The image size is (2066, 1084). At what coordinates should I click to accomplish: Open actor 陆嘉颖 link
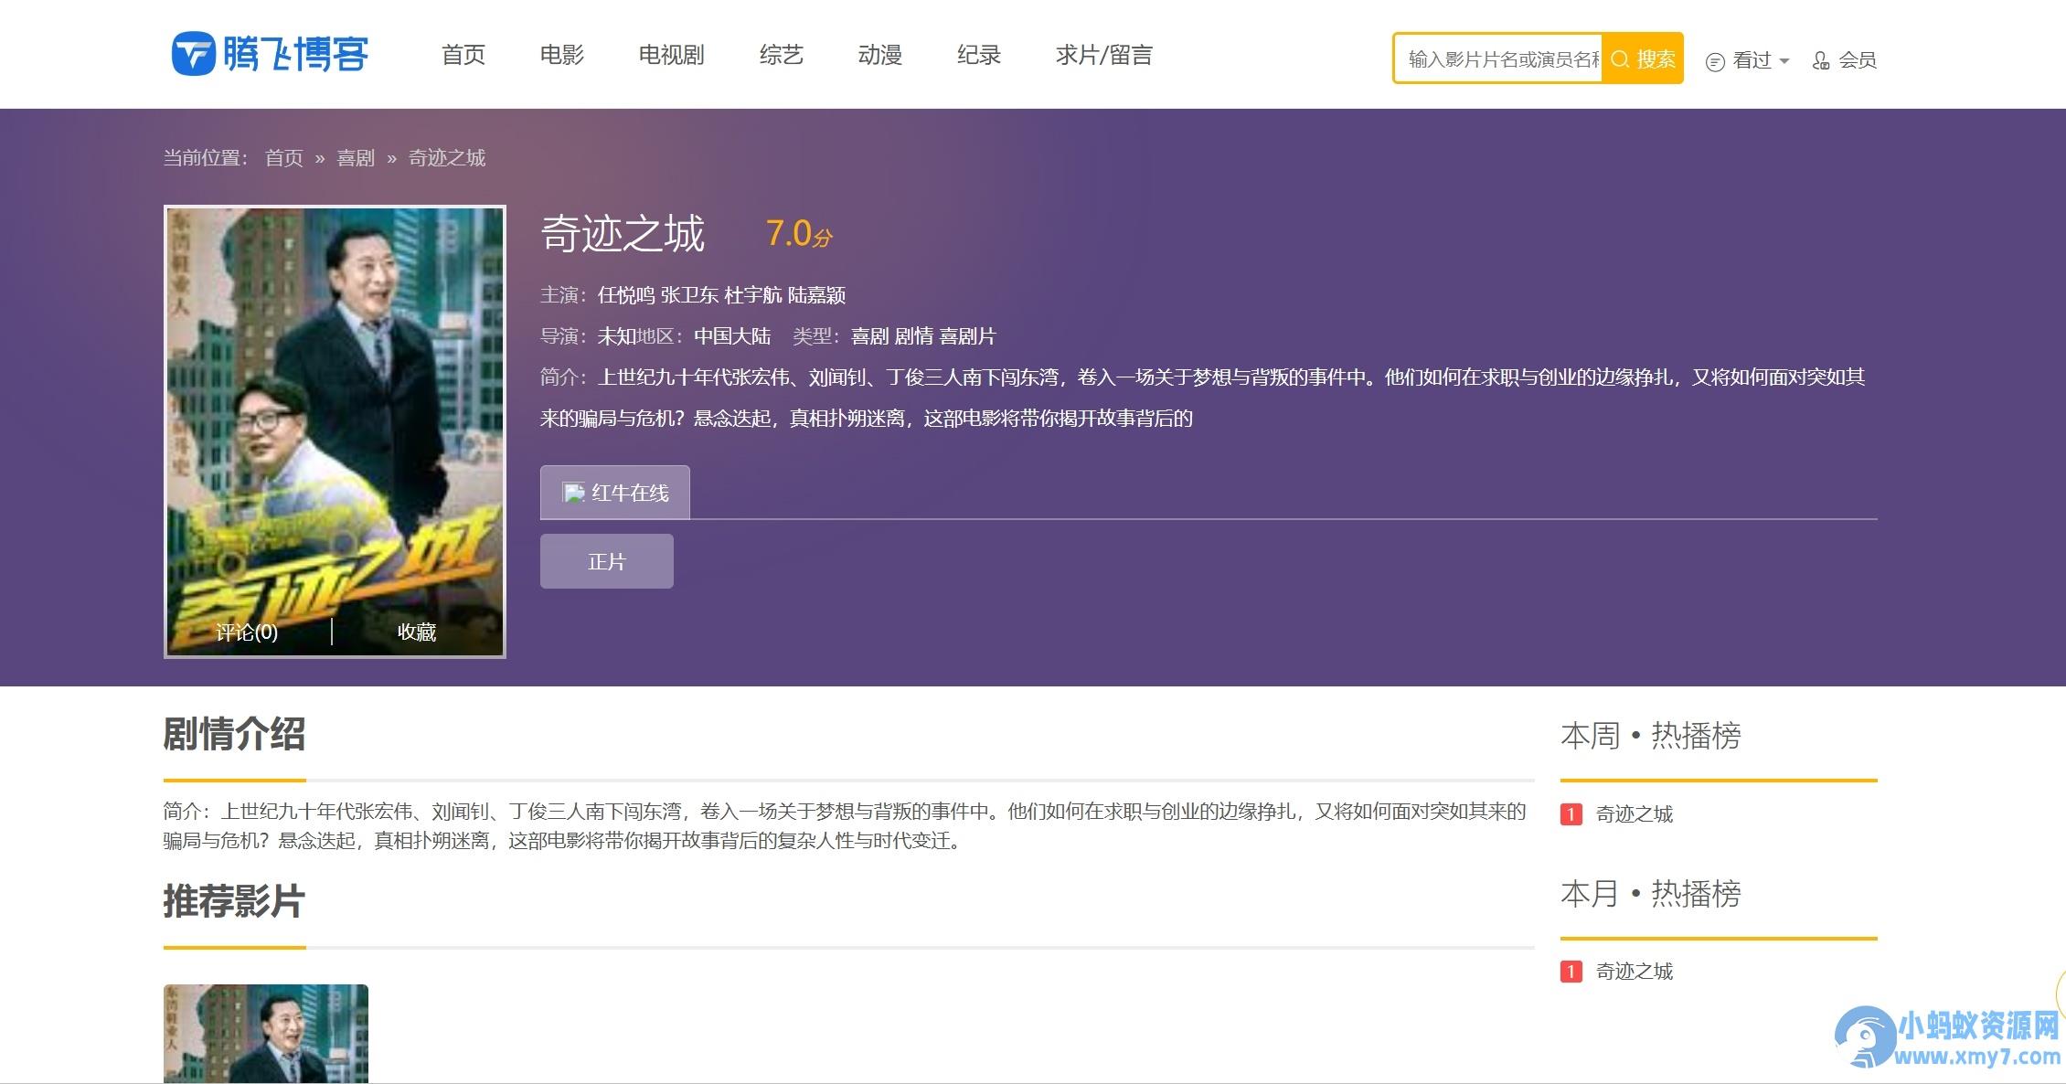(816, 295)
